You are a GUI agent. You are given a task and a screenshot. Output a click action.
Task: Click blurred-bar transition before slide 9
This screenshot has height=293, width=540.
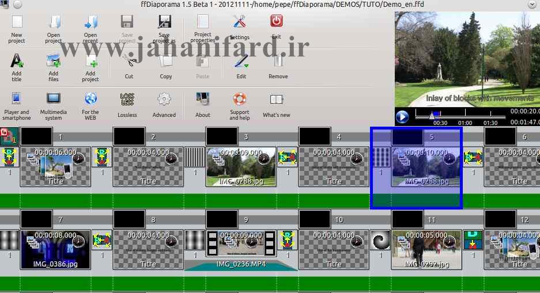coord(195,240)
